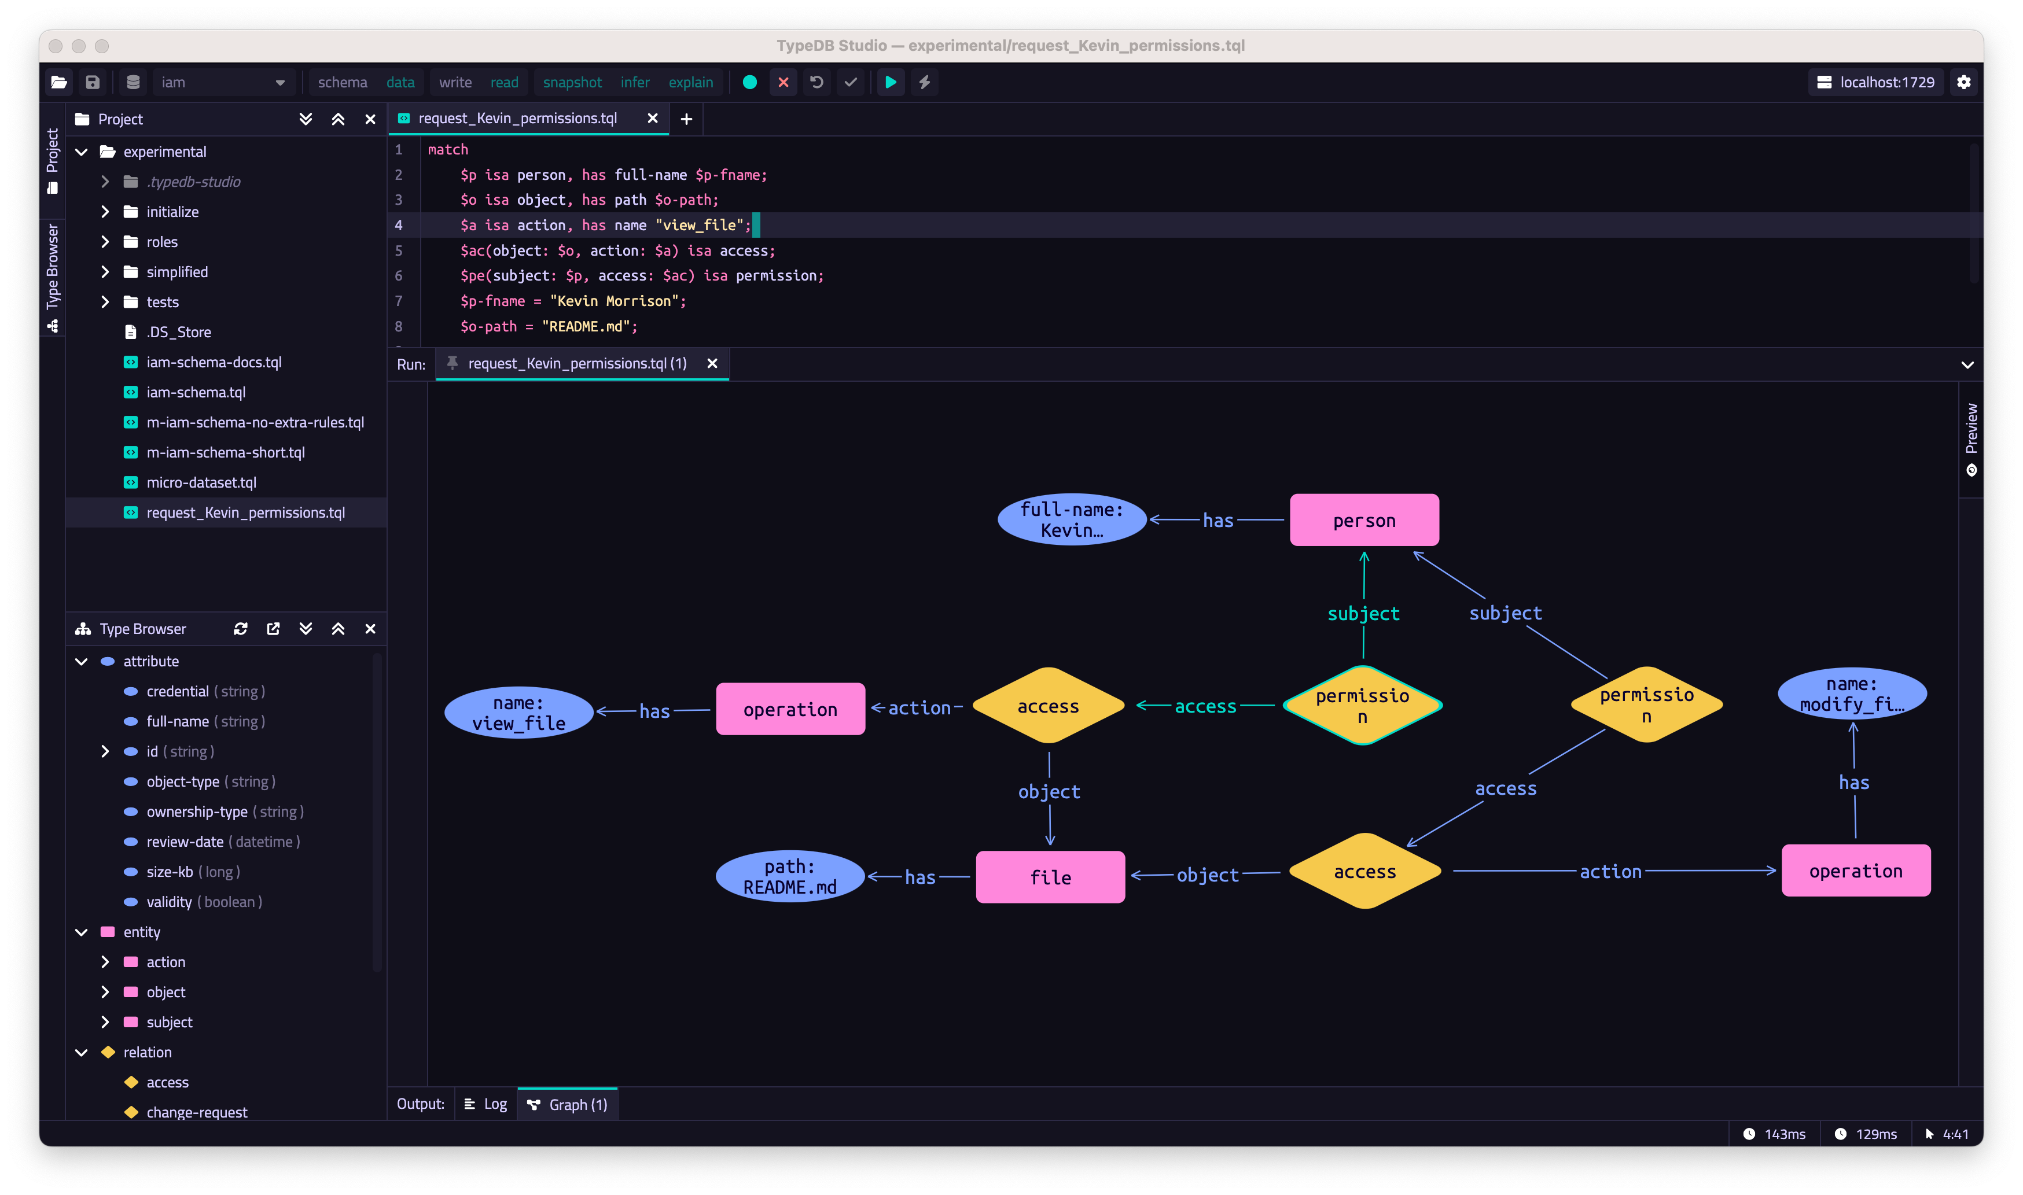Click the database manager icon

134,82
